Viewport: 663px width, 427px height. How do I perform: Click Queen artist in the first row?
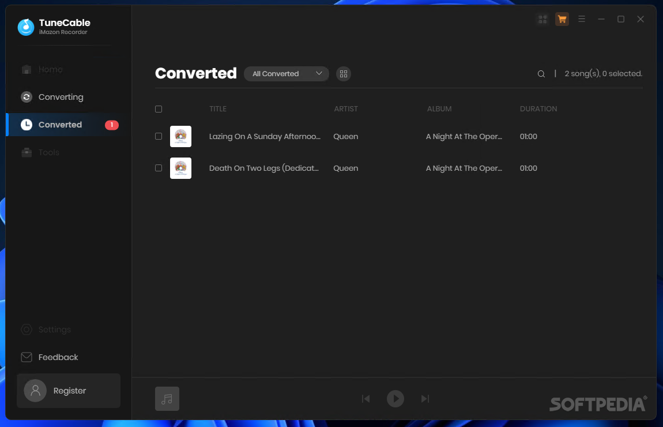[x=345, y=136]
